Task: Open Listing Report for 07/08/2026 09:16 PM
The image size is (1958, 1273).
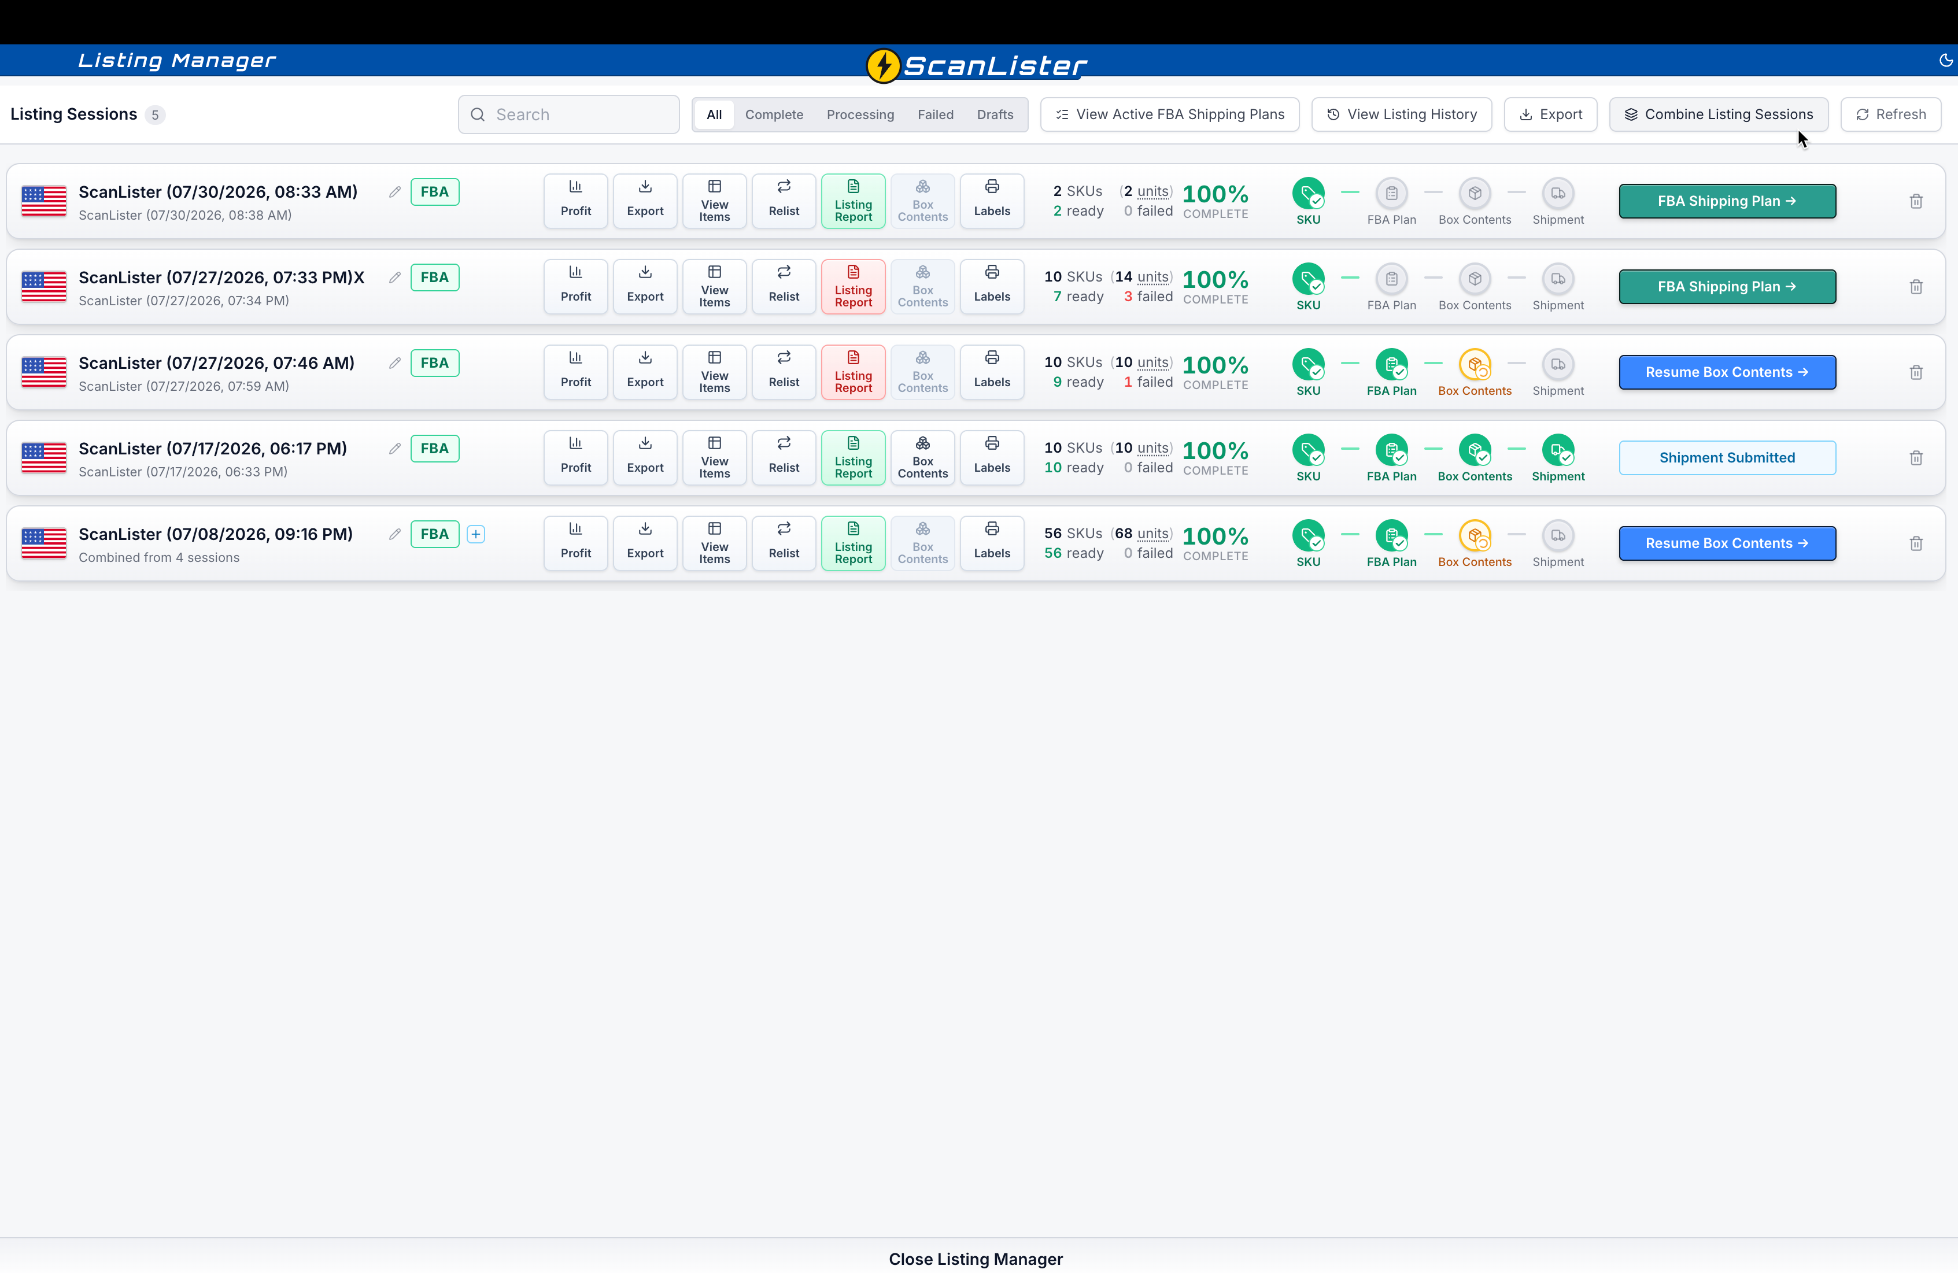Action: click(853, 543)
